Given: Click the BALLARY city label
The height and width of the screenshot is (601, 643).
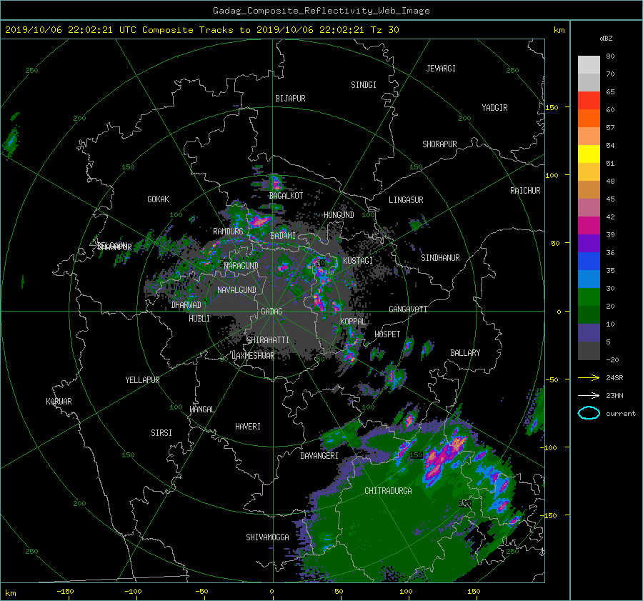Looking at the screenshot, I should pos(465,353).
